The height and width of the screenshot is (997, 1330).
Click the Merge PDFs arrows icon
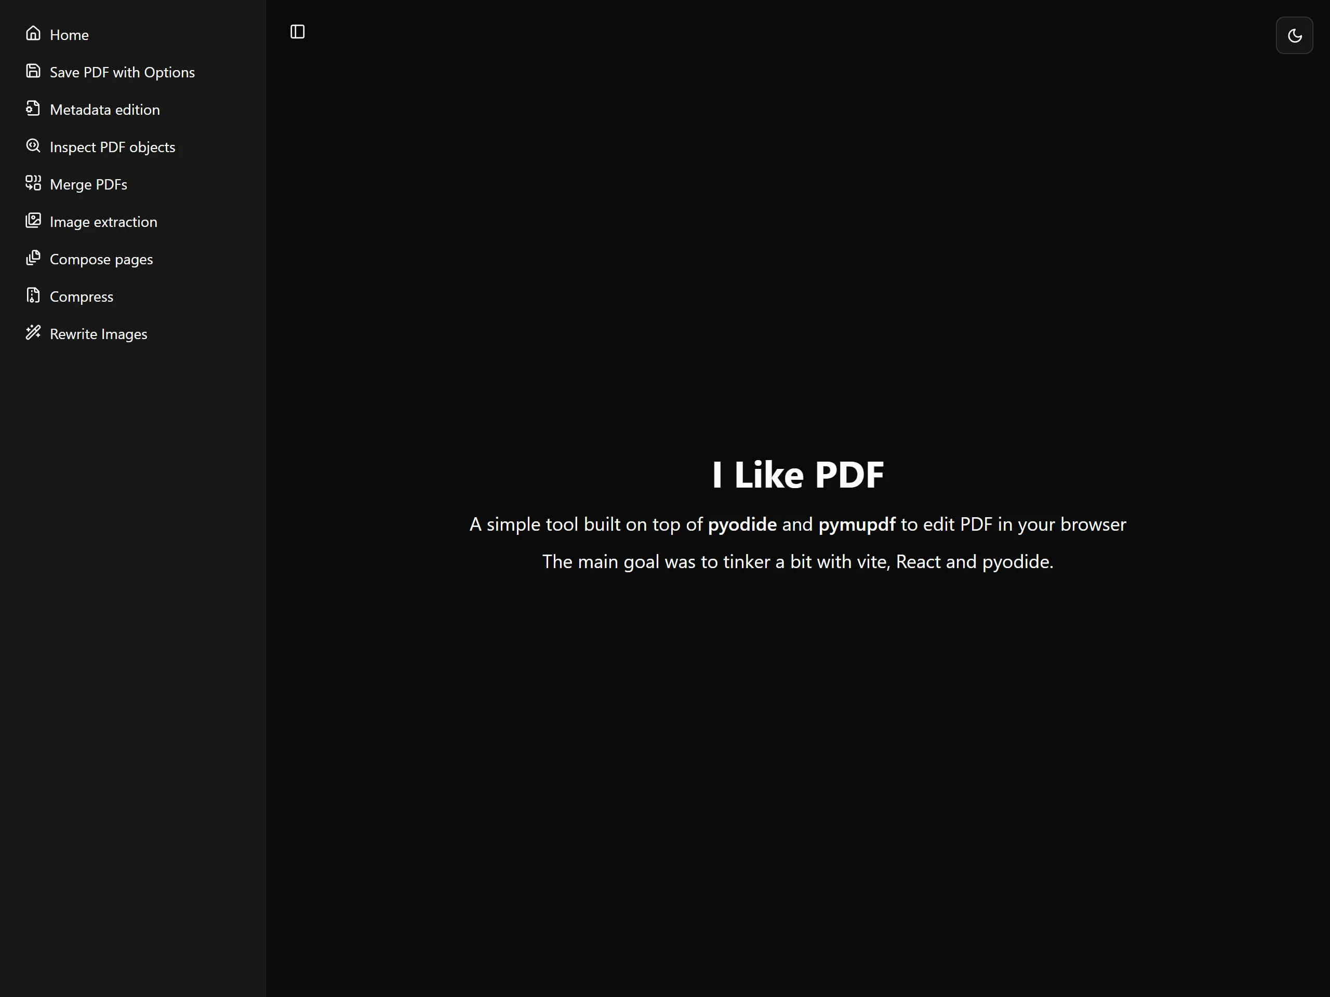coord(33,183)
